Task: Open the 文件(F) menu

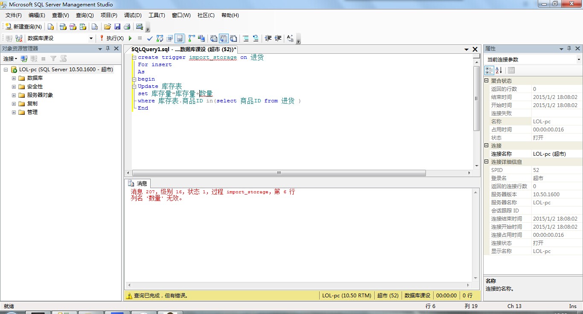Action: pos(13,15)
